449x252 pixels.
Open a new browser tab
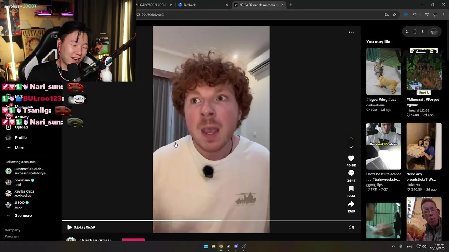291,5
